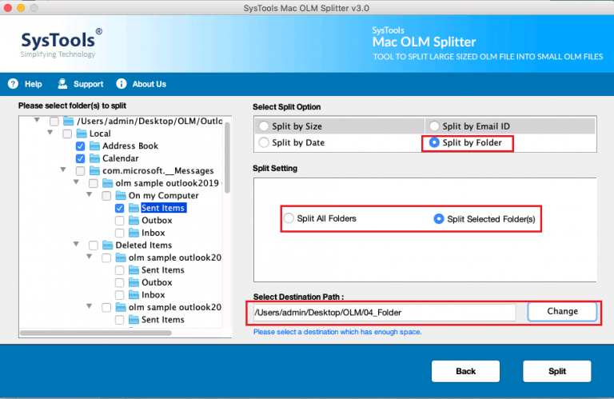Check the Local folder checkbox
Viewport: 614px width, 399px height.
click(x=67, y=134)
